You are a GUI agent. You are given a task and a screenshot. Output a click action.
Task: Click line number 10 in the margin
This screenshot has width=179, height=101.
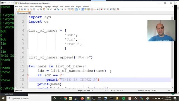click(x=22, y=57)
